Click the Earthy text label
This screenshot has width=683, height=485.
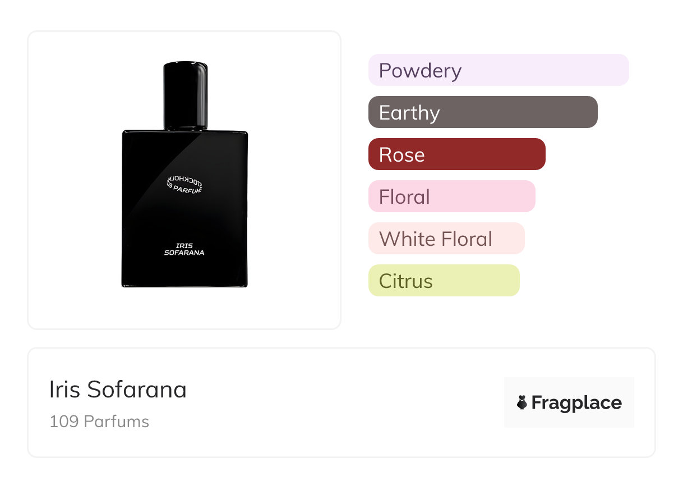(x=409, y=113)
